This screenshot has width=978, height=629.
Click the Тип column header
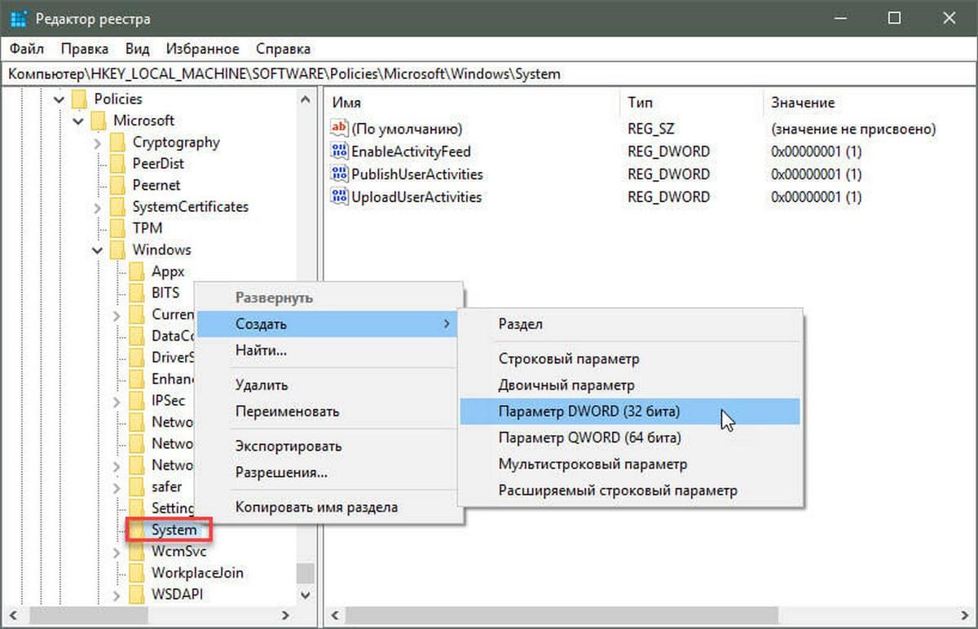pos(691,103)
